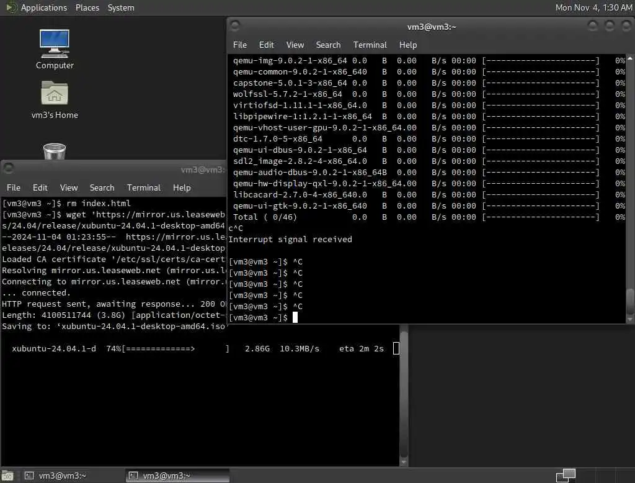Open Search menu in front terminal

[328, 45]
